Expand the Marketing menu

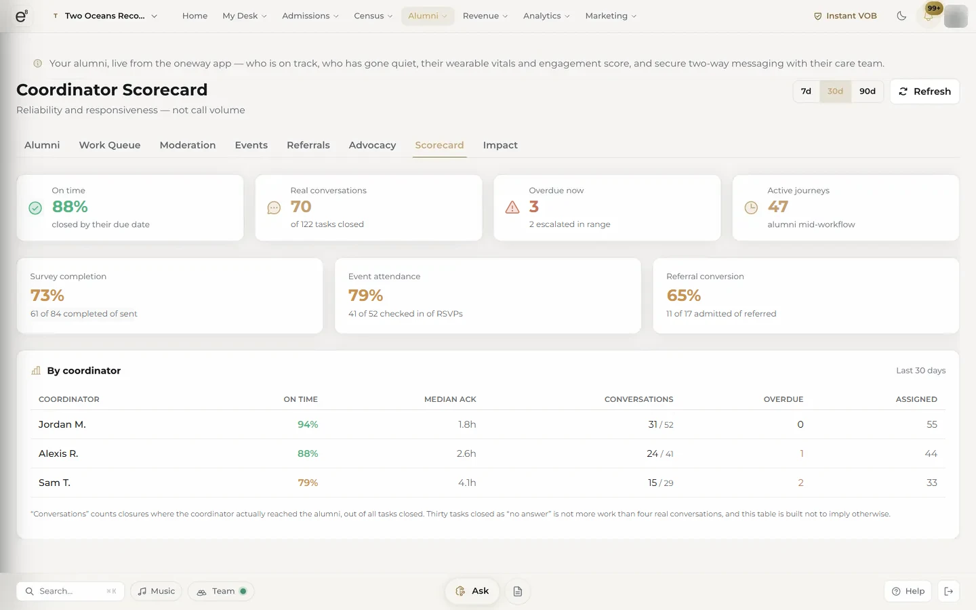[611, 16]
